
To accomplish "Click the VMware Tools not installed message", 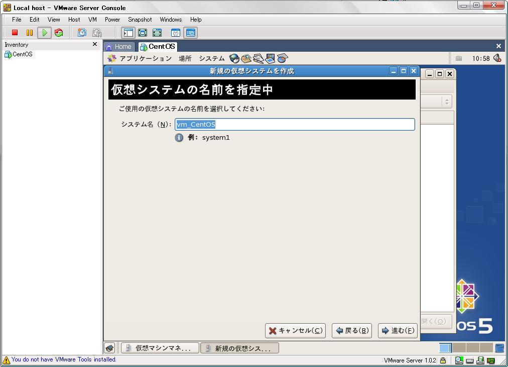I will (64, 359).
